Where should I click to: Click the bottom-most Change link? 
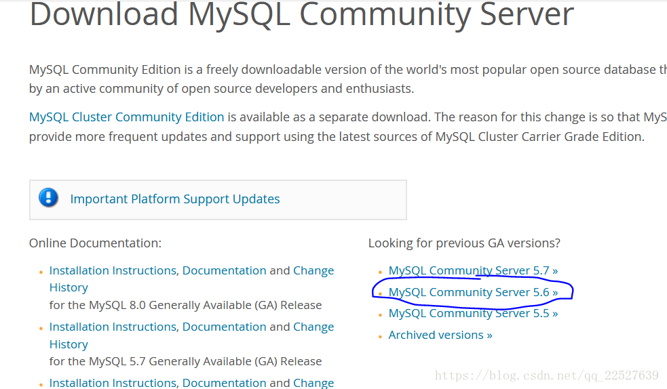(313, 383)
